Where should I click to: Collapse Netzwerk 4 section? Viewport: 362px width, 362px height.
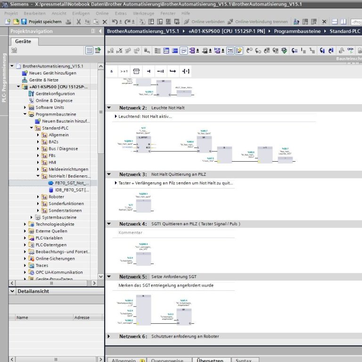109,224
